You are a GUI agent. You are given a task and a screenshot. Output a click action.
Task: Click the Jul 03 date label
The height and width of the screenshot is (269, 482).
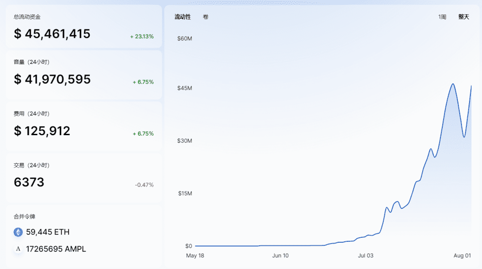coord(366,256)
